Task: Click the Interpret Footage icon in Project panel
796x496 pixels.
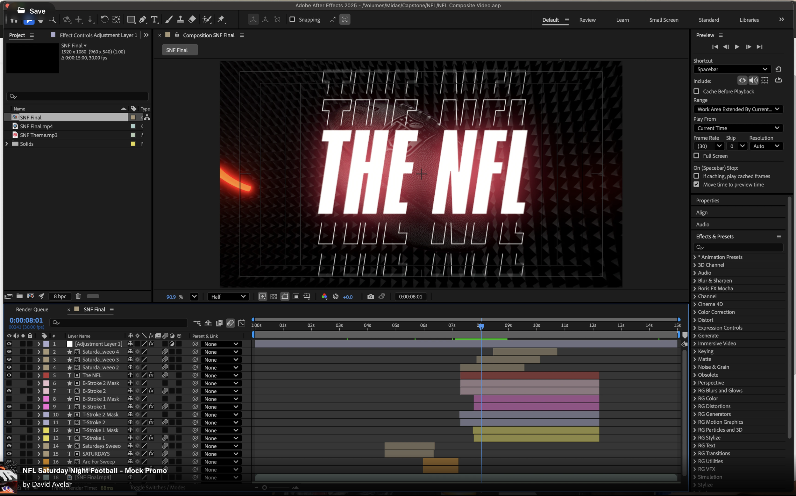Action: [x=9, y=296]
